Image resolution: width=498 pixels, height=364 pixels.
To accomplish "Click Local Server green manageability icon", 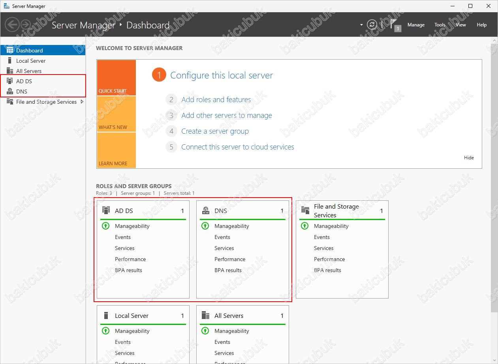I will 105,331.
